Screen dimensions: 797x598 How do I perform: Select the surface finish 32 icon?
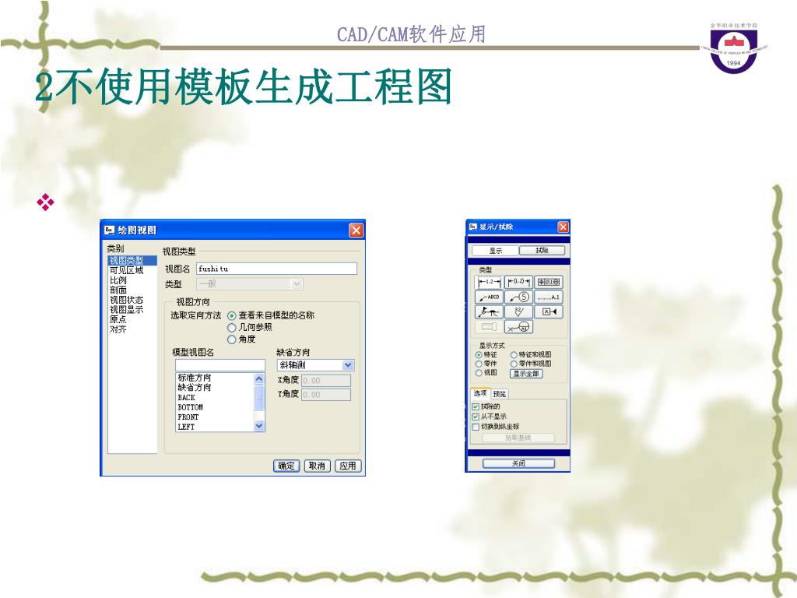click(x=518, y=311)
